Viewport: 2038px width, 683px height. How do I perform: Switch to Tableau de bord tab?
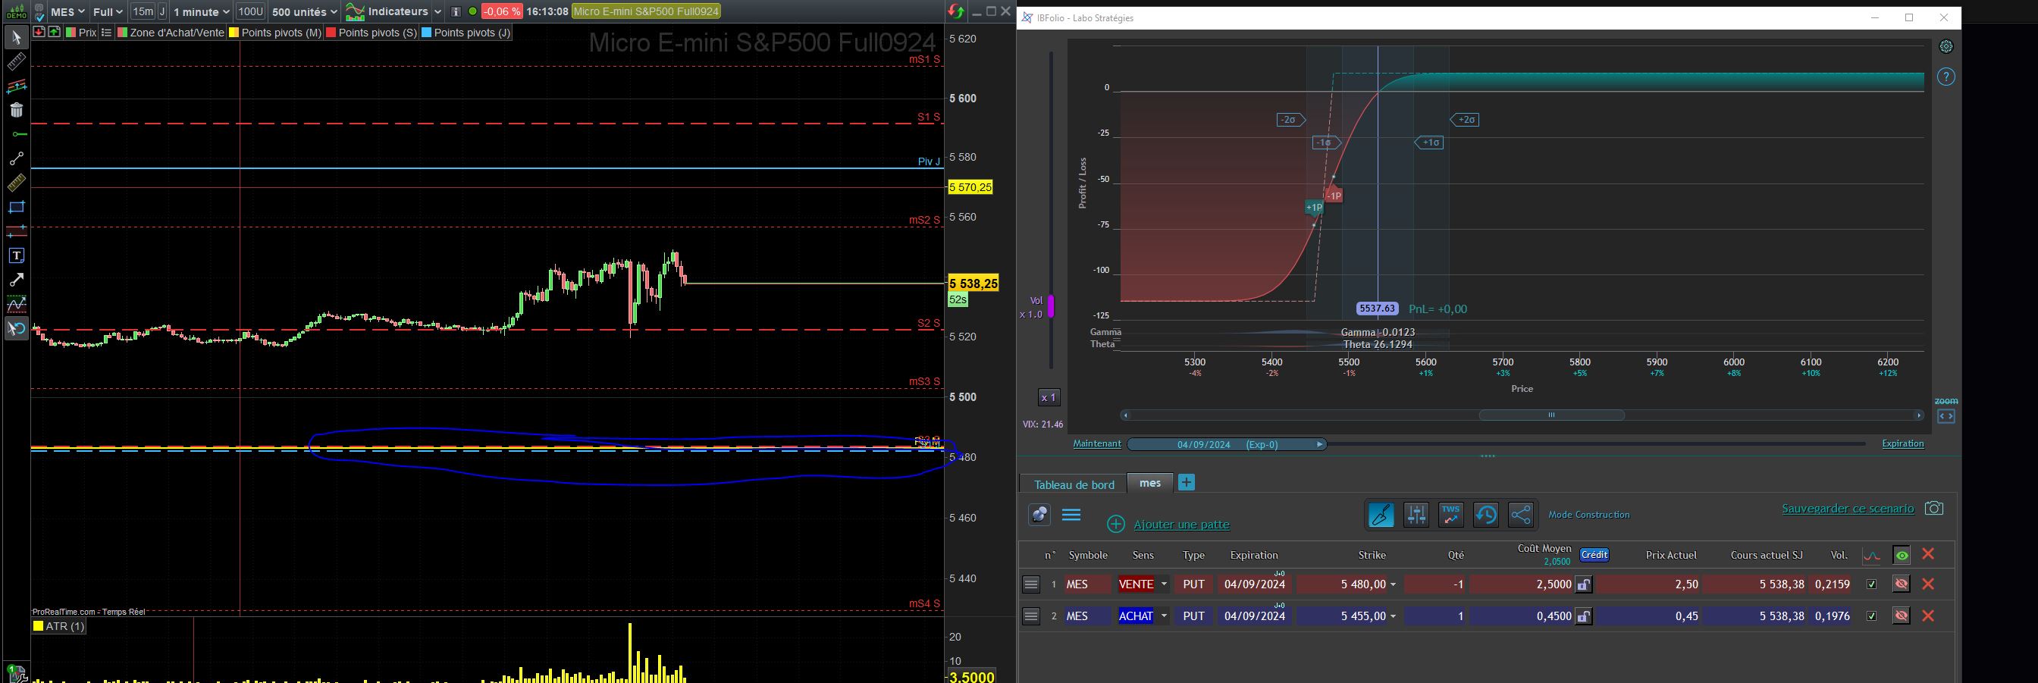click(x=1074, y=484)
